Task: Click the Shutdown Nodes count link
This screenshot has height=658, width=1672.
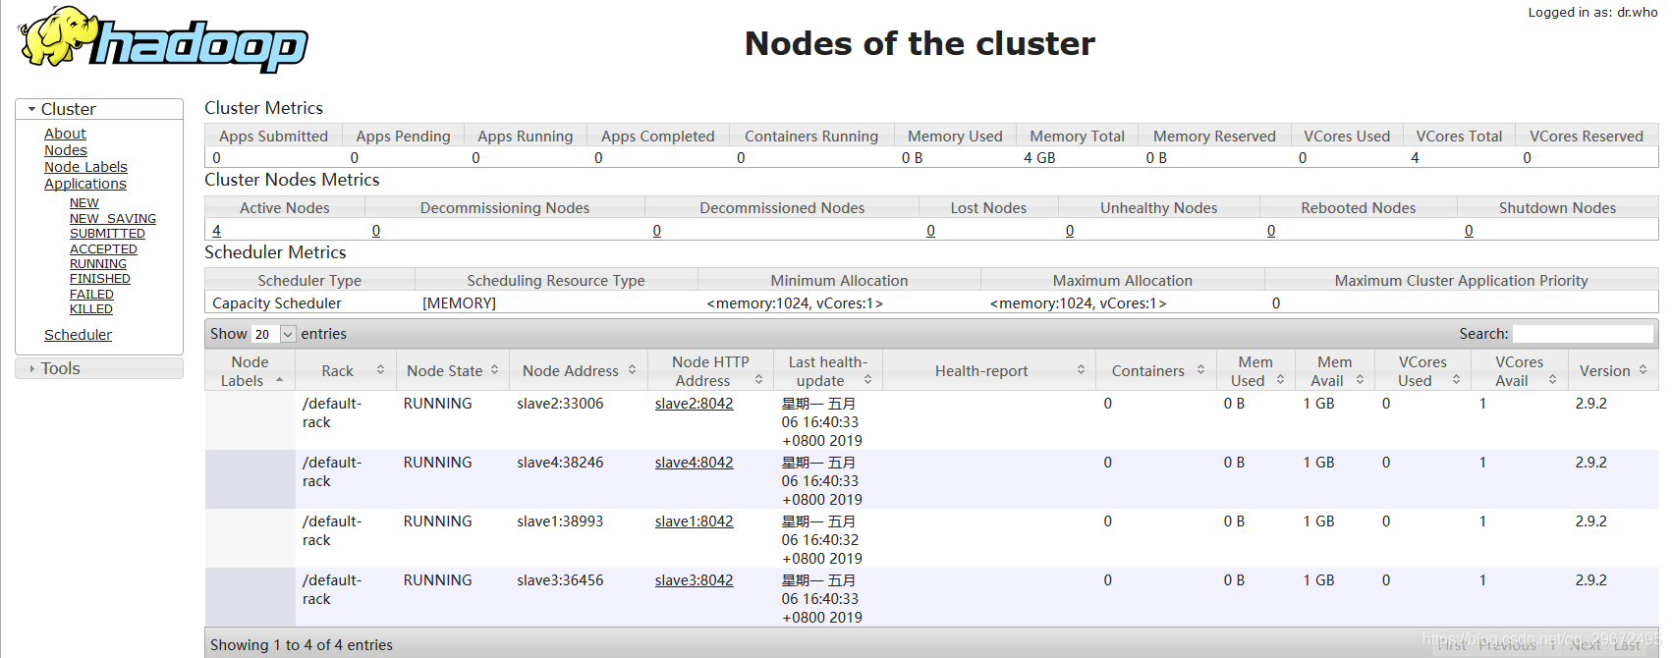Action: click(1469, 231)
